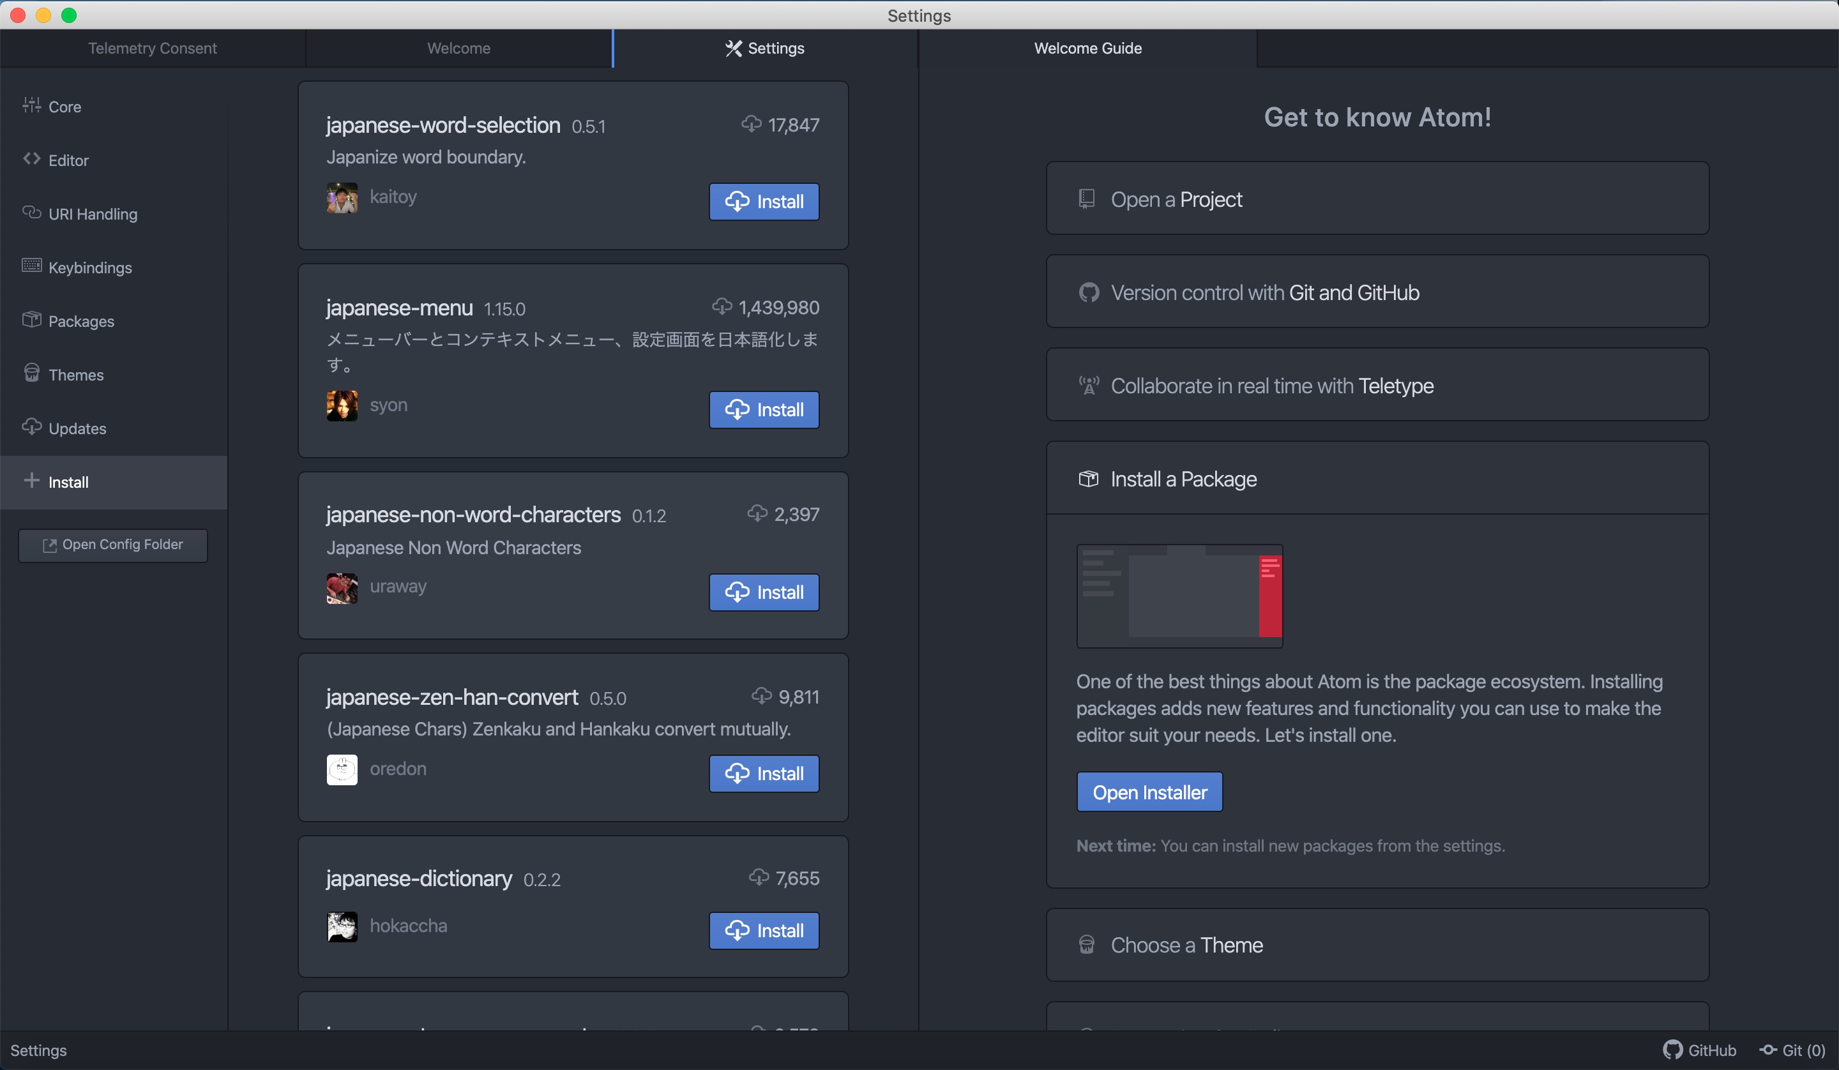Click uraway's avatar image
The height and width of the screenshot is (1070, 1839).
tap(342, 588)
